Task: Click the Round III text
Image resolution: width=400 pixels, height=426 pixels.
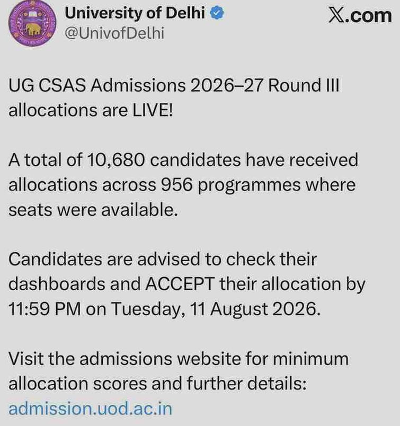Action: (x=304, y=85)
